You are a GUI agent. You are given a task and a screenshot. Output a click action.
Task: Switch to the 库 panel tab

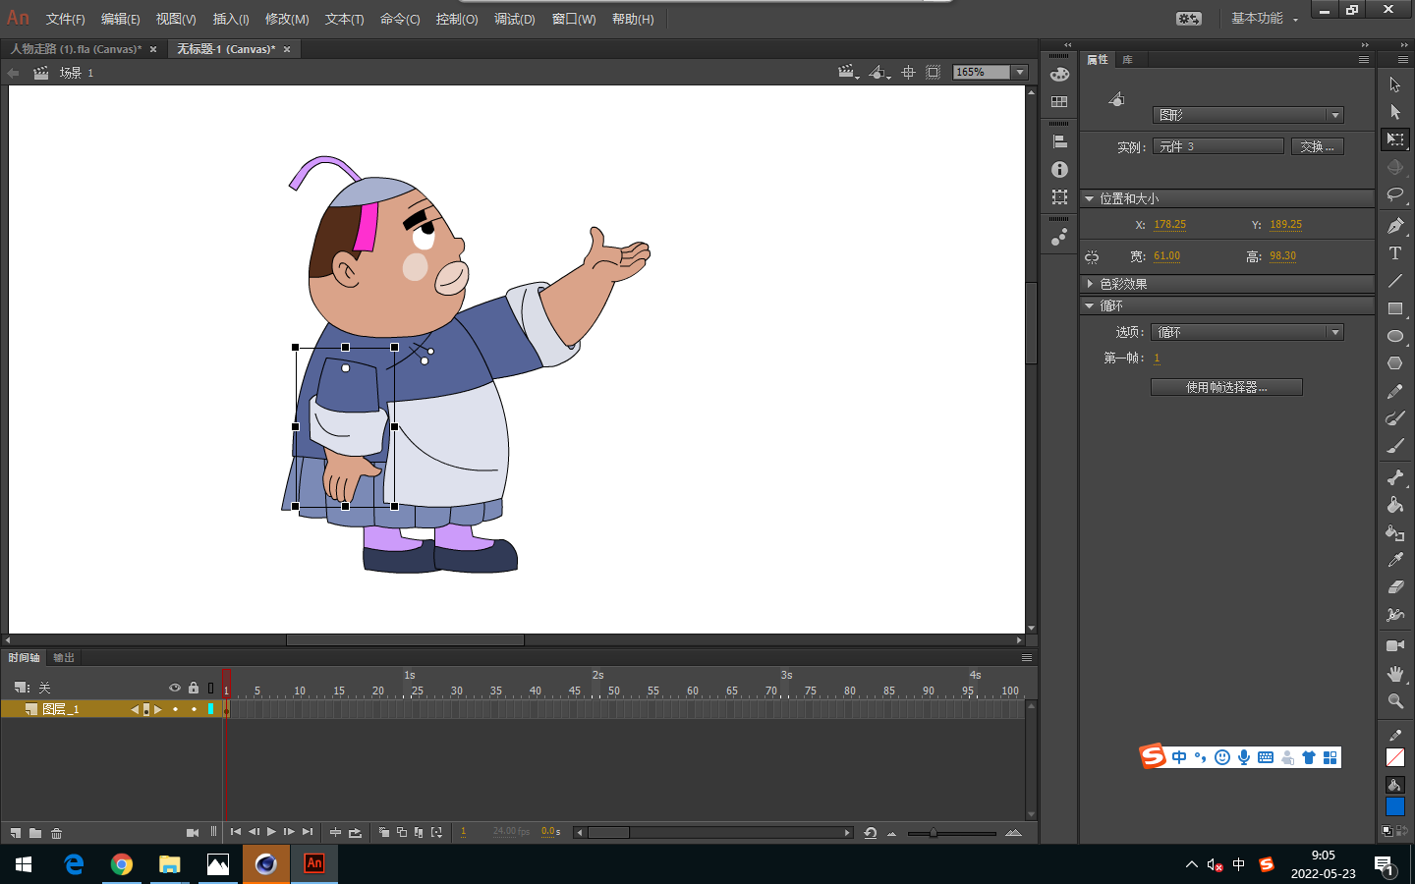[1127, 60]
